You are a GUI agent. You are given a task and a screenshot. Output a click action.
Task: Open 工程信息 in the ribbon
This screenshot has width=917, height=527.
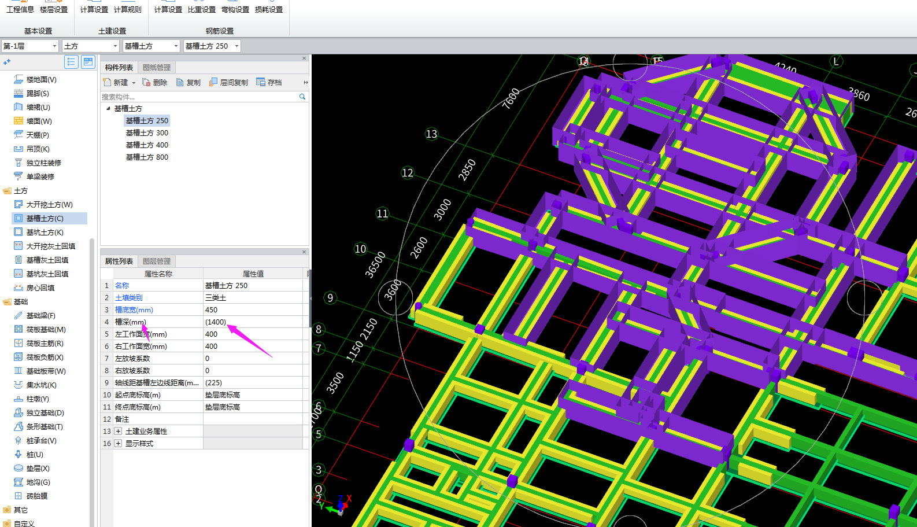coord(20,10)
